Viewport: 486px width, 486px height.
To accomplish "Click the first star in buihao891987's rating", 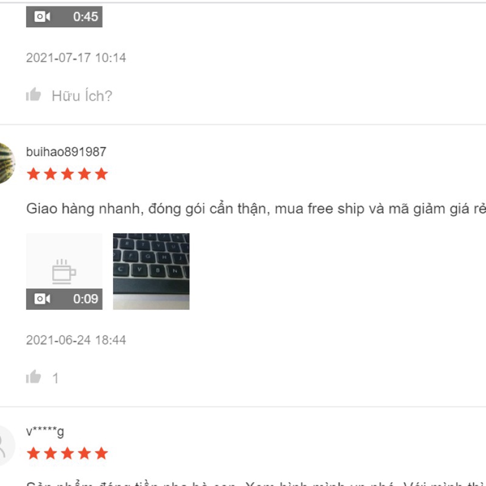I will click(x=34, y=174).
